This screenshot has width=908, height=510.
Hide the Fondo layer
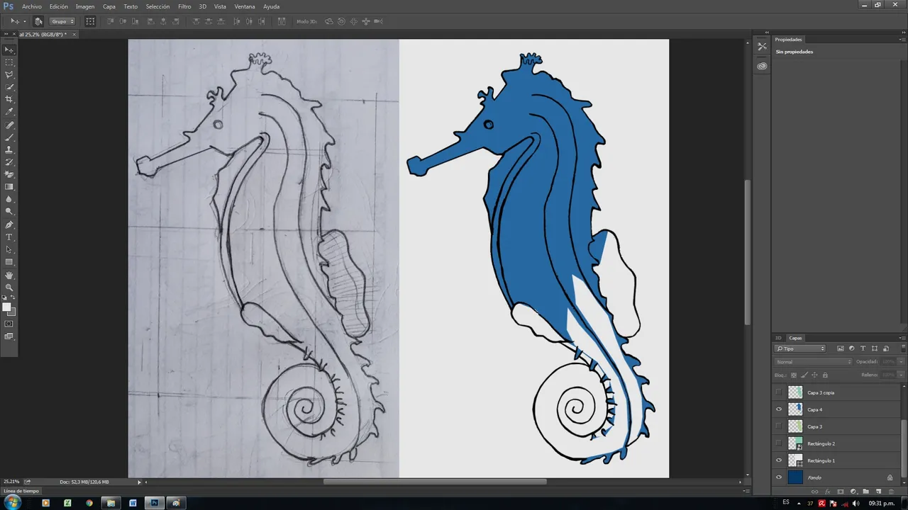click(779, 477)
